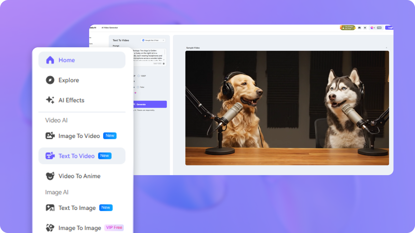The width and height of the screenshot is (415, 233).
Task: Click the purple crown premium icon
Action: 135,93
